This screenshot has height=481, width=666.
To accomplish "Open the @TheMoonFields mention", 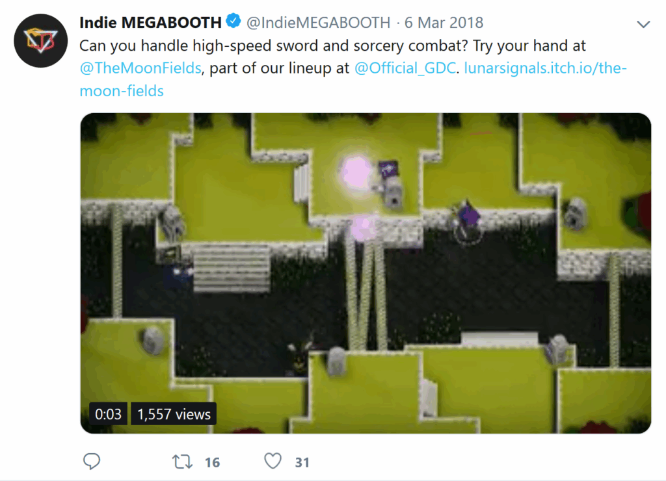I will (140, 68).
